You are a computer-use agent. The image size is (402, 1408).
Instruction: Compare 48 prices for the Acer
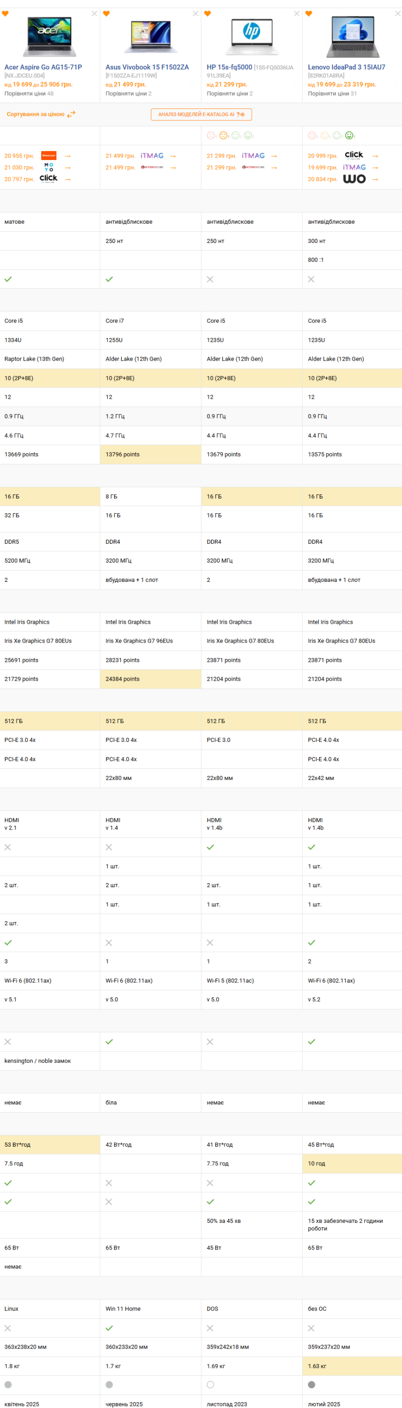29,94
